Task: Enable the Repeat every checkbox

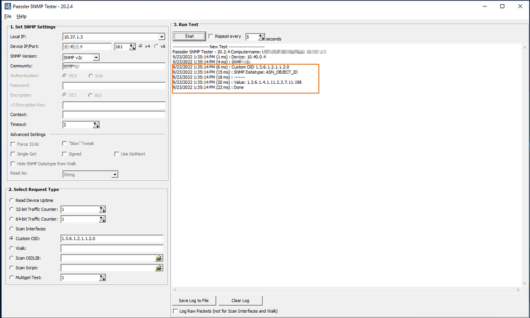Action: [211, 37]
